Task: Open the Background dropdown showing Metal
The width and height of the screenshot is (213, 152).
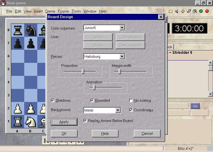Action: coord(118,110)
